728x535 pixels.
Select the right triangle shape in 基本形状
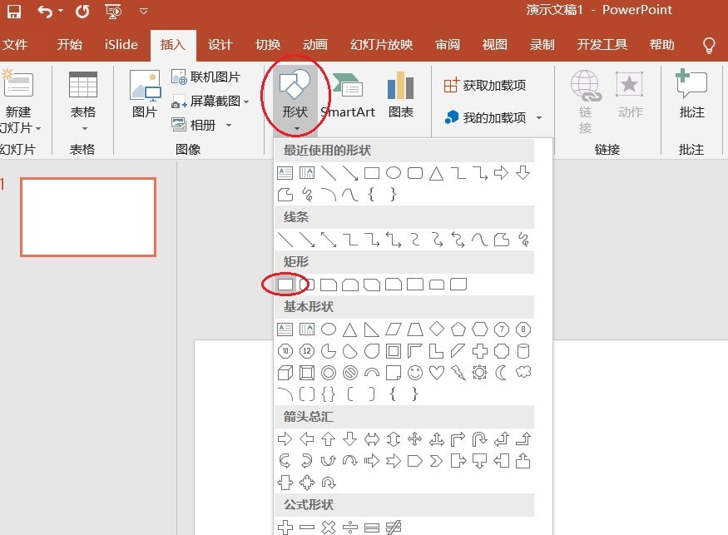371,329
